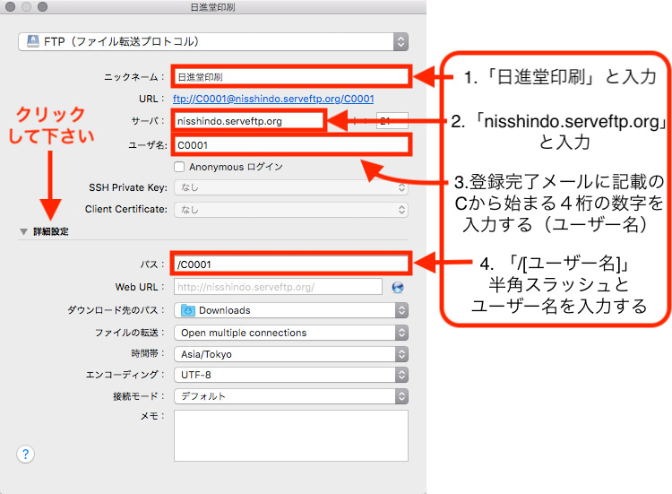Click the question mark help button
The width and height of the screenshot is (672, 494).
(25, 454)
